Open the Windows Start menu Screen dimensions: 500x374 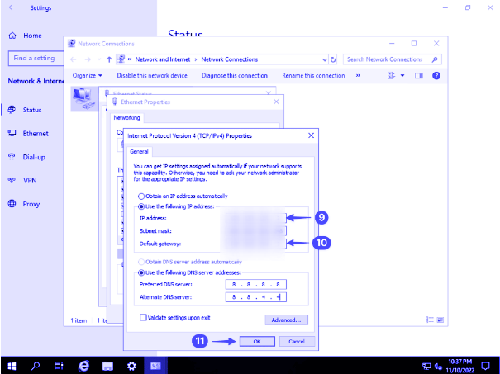tap(12, 366)
